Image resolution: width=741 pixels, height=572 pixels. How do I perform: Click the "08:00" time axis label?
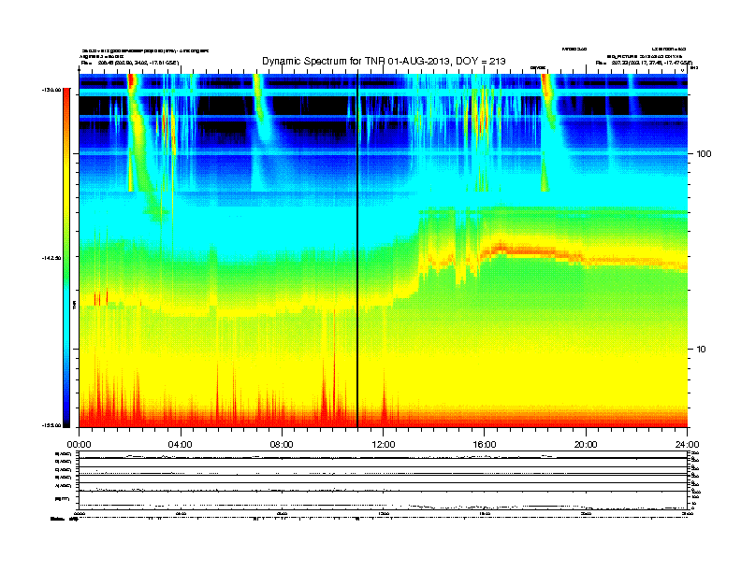coord(282,445)
